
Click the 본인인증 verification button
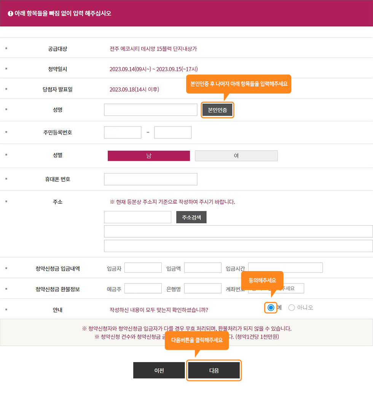pos(217,110)
